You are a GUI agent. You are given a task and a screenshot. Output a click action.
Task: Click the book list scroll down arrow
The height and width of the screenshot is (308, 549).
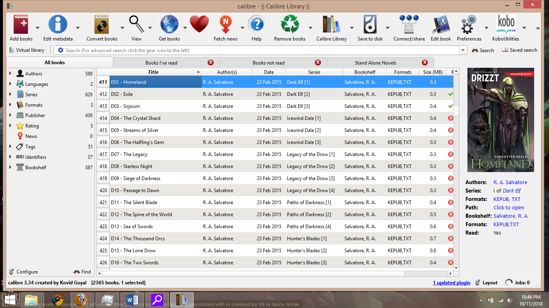click(456, 267)
